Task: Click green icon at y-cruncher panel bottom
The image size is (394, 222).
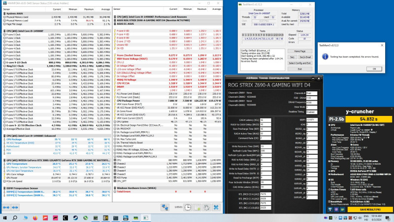Action: [342, 209]
